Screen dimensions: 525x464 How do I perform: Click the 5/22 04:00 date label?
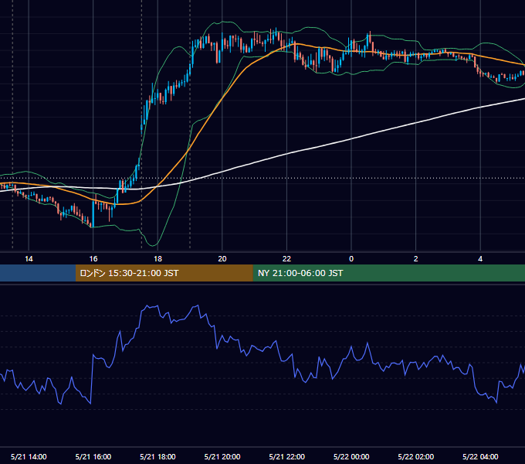pyautogui.click(x=480, y=456)
